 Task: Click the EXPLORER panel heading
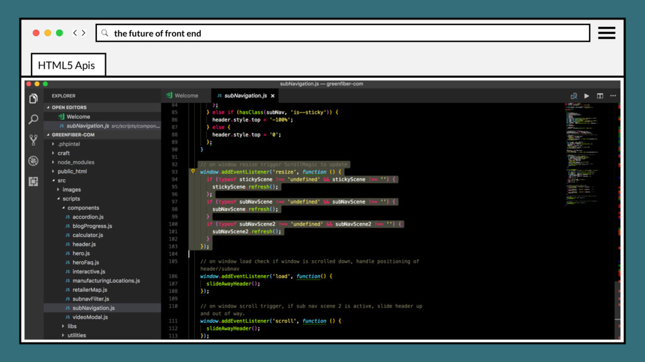[x=64, y=96]
